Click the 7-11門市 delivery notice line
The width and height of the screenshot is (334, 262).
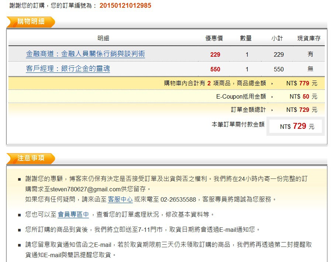click(x=142, y=230)
